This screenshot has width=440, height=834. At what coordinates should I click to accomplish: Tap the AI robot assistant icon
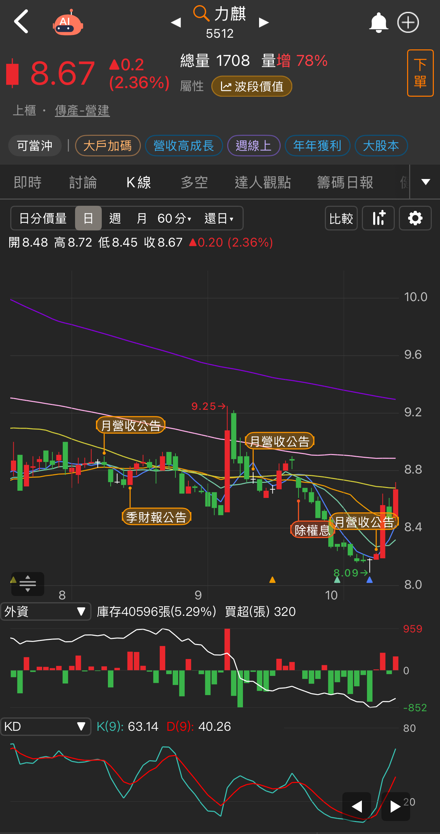(x=68, y=23)
